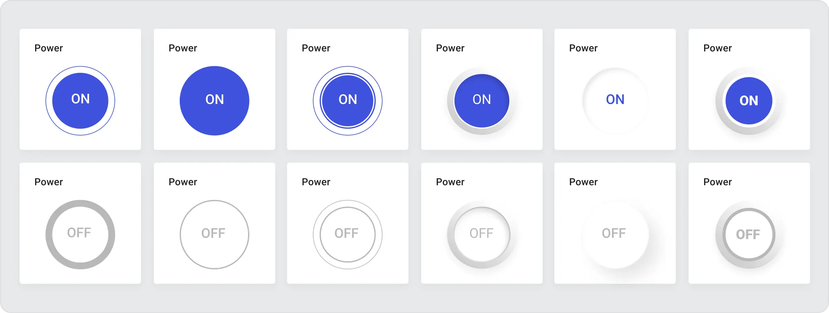The image size is (829, 313).
Task: Select the Power label above the thick-ringed OFF button
Action: [49, 182]
